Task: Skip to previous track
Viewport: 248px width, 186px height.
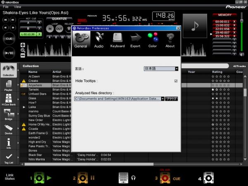Action: tap(5, 20)
